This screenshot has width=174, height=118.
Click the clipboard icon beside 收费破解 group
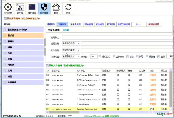(5, 82)
